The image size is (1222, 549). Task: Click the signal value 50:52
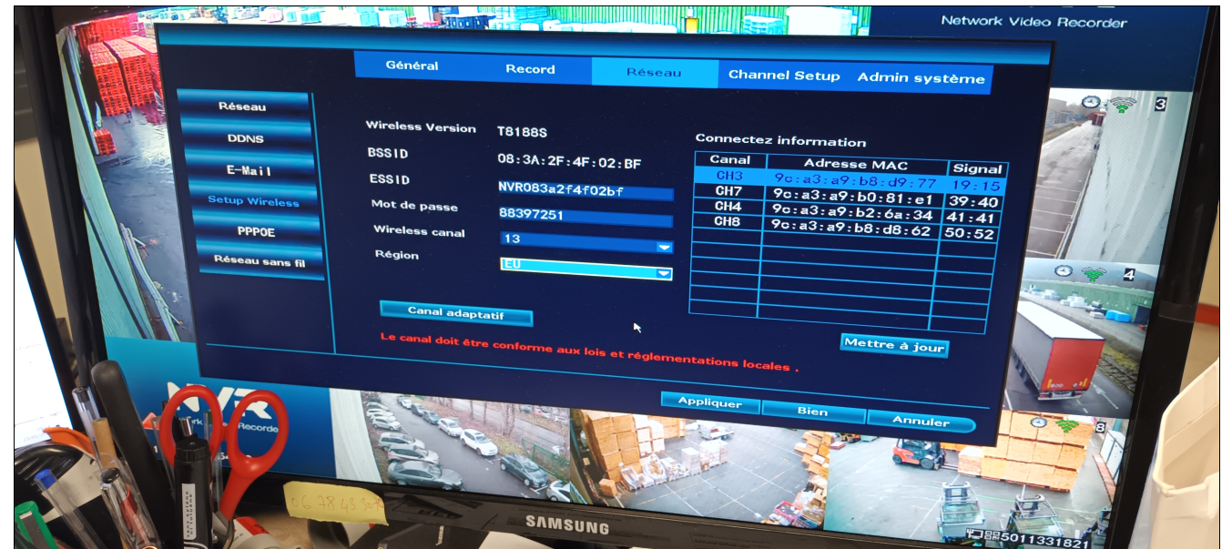click(970, 234)
